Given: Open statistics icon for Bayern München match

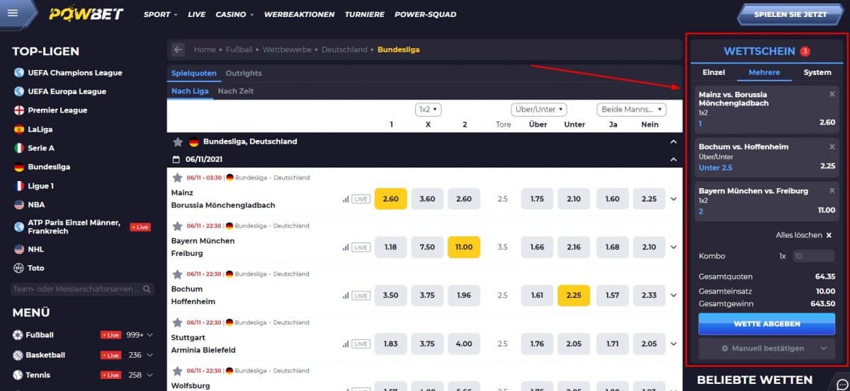Looking at the screenshot, I should pos(346,247).
